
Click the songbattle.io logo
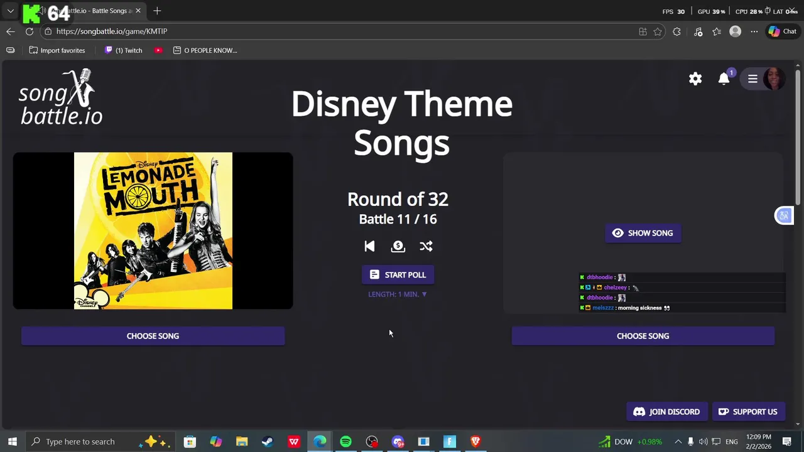point(60,97)
